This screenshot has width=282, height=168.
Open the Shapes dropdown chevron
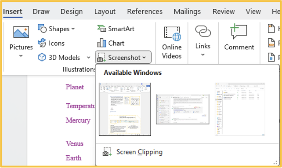(73, 29)
